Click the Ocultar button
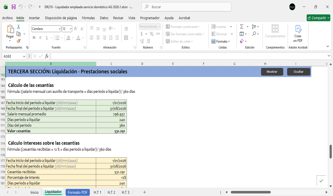The image size is (333, 196). point(298,72)
